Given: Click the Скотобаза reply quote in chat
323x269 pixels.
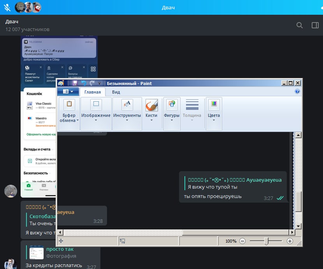Looking at the screenshot, I should (41, 220).
